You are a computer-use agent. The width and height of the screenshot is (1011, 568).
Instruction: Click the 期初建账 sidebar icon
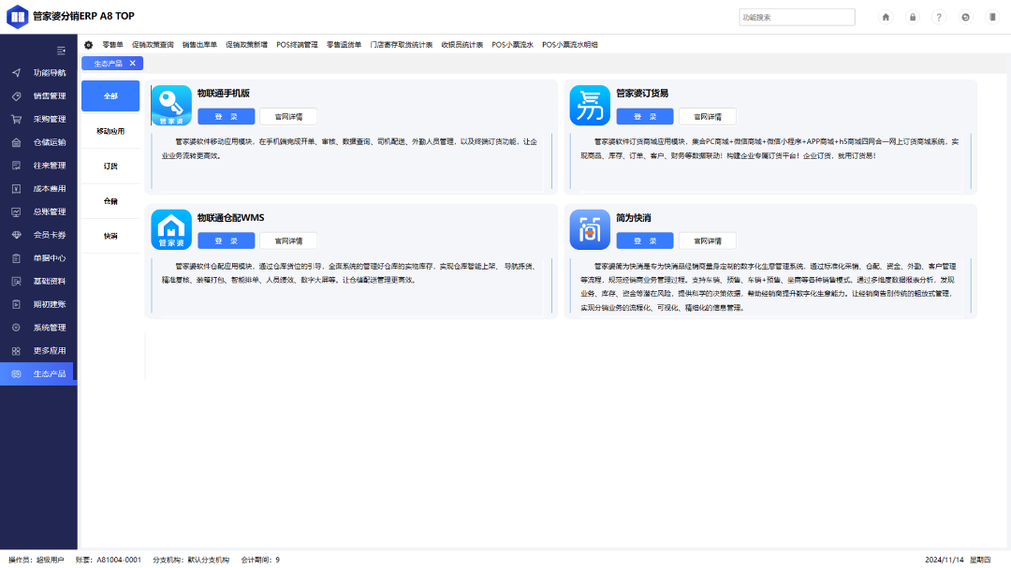(x=16, y=304)
